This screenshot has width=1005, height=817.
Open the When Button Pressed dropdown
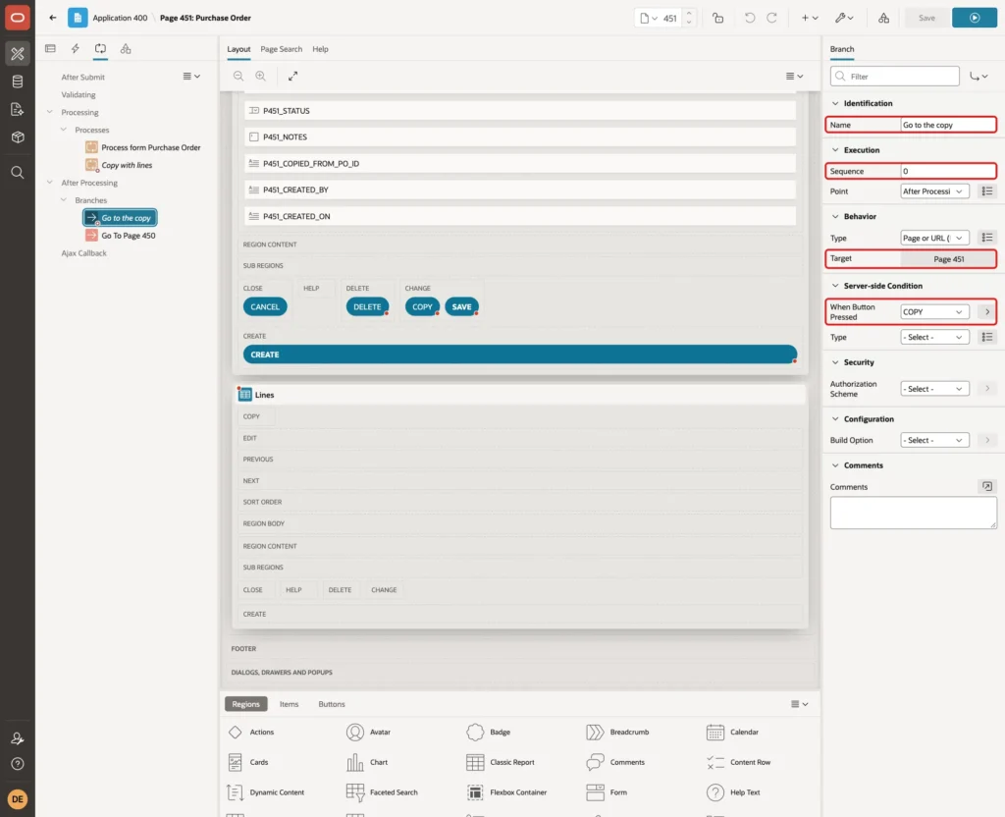click(934, 311)
